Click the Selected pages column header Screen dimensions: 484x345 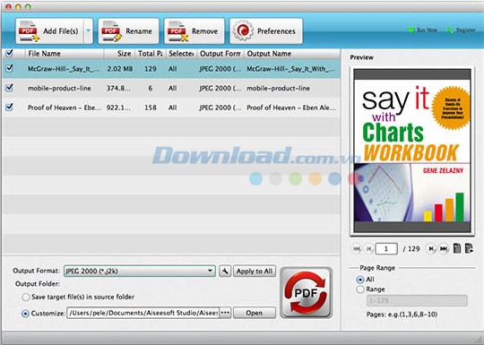click(x=181, y=54)
